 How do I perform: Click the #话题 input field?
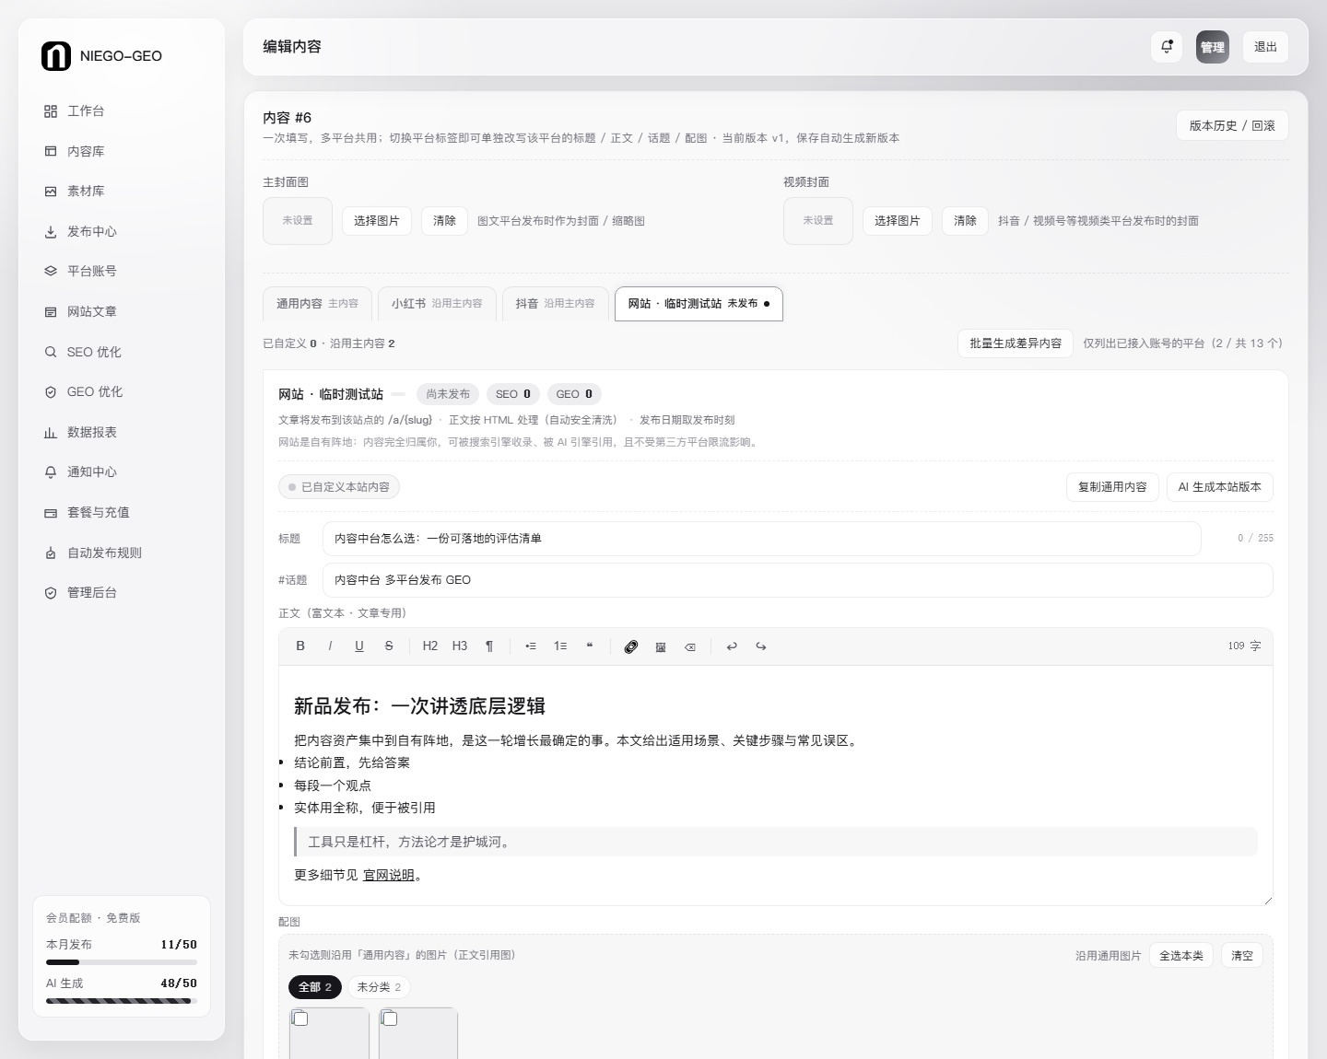(x=797, y=580)
